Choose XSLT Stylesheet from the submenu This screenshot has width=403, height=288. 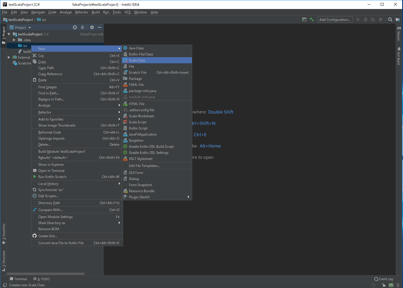[x=157, y=159]
